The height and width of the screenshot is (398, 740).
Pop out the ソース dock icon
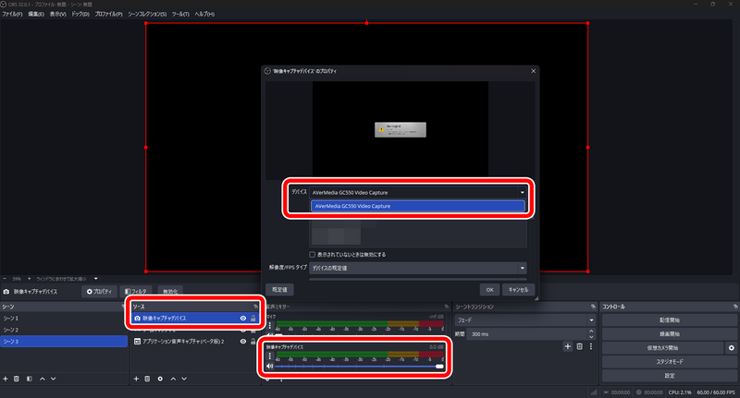pos(255,307)
